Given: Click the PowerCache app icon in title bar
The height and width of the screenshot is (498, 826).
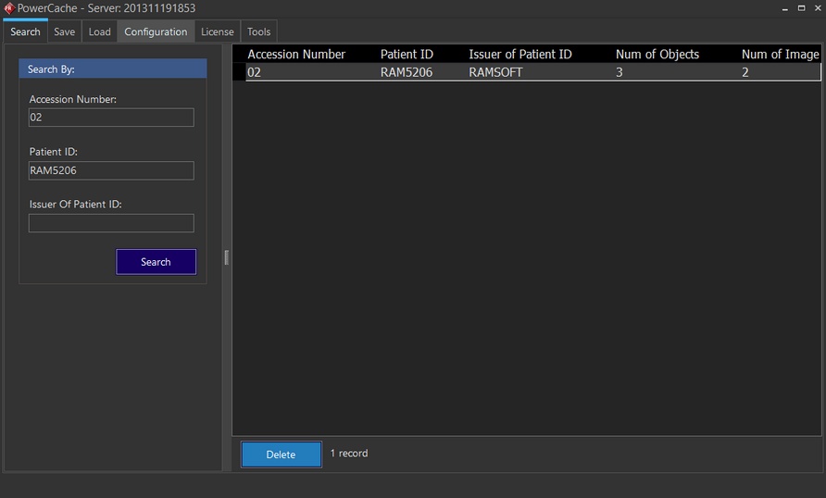Looking at the screenshot, I should tap(9, 8).
